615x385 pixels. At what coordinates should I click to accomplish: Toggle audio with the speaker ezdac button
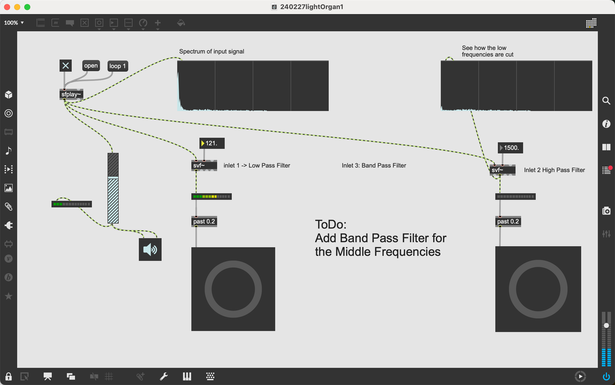pos(150,250)
